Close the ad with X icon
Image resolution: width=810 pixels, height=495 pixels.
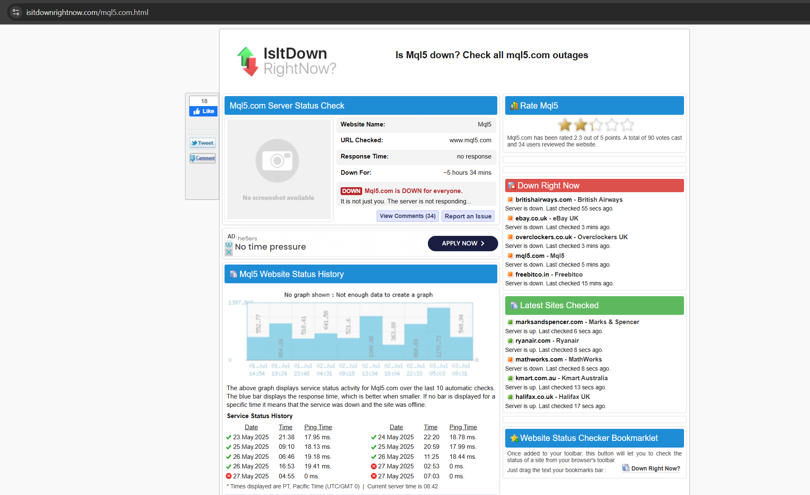229,252
